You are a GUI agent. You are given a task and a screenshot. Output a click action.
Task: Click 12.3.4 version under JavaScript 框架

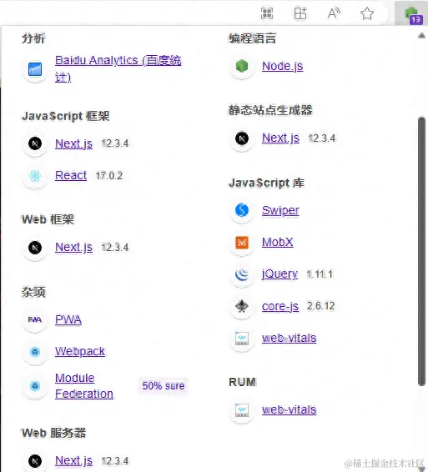click(115, 143)
